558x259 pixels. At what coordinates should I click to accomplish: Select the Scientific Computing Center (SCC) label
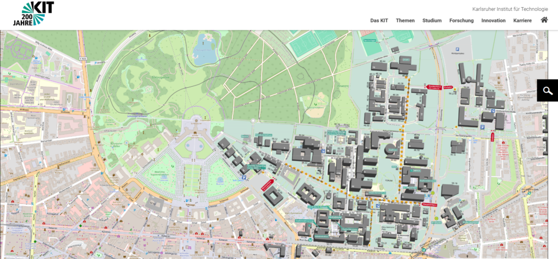256,167
